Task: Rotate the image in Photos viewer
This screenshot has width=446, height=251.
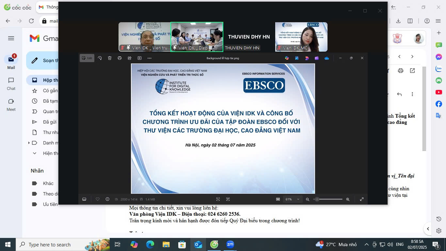Action: [x=100, y=58]
